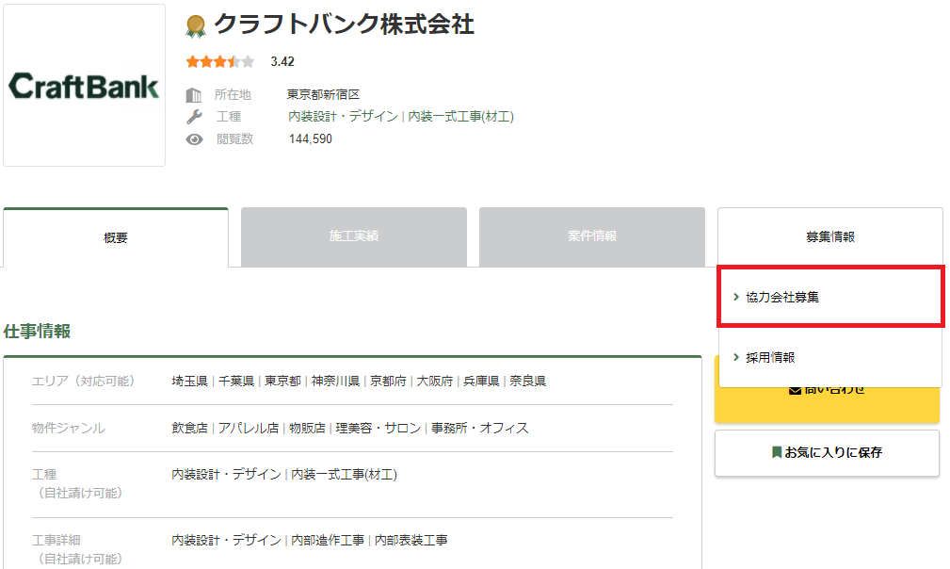The height and width of the screenshot is (569, 950).
Task: Click the お気に入りに保存 button
Action: (x=827, y=453)
